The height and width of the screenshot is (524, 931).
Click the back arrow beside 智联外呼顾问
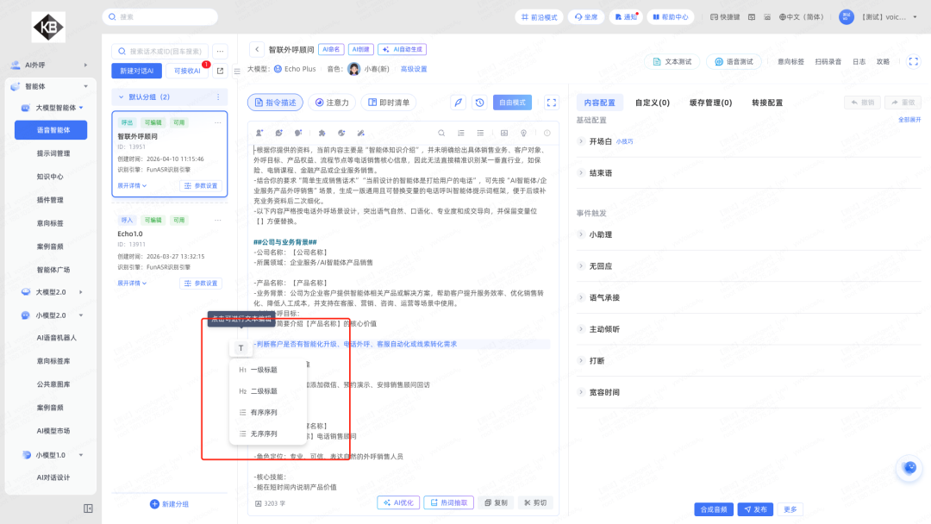256,50
